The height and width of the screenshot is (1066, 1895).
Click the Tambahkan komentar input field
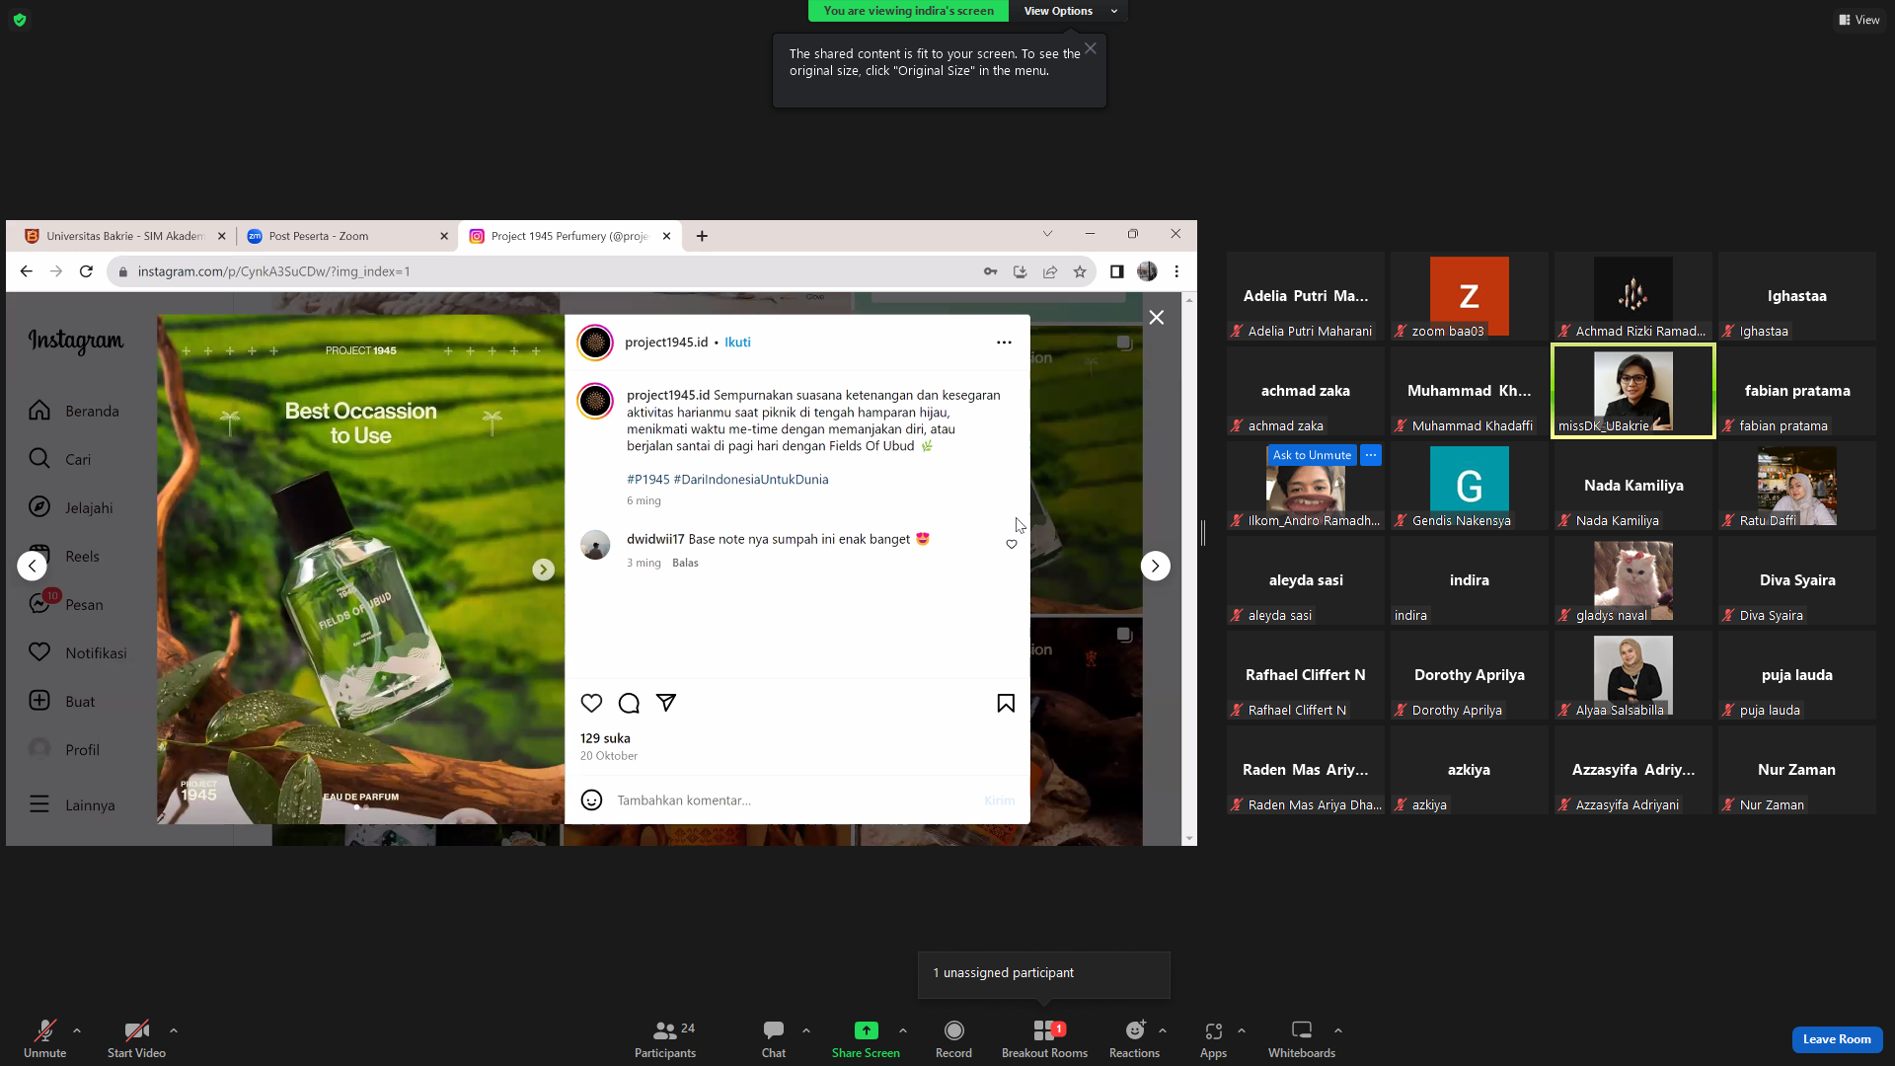pos(795,800)
